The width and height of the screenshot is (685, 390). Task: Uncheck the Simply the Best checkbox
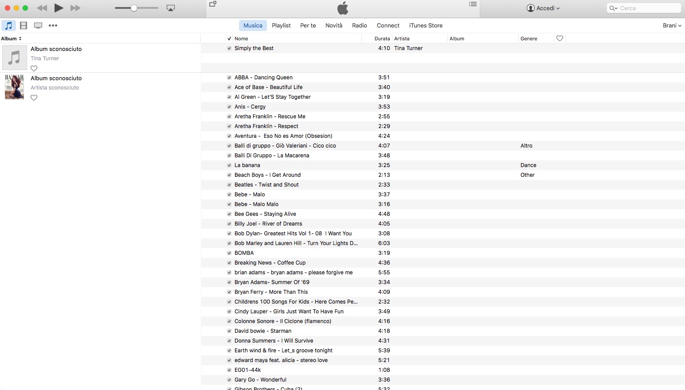(x=229, y=48)
